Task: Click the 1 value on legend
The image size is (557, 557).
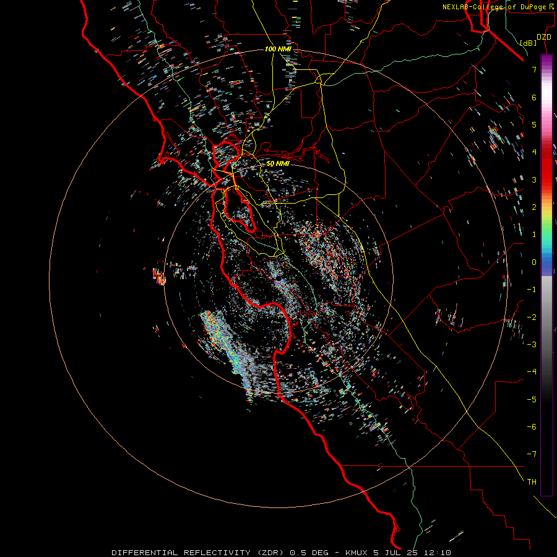Action: (534, 235)
